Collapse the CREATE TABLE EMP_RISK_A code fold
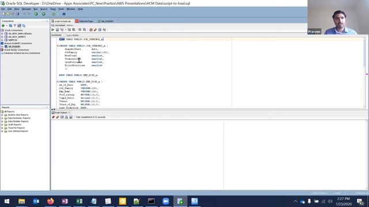Image resolution: width=369 pixels, height=207 pixels. tap(58, 82)
